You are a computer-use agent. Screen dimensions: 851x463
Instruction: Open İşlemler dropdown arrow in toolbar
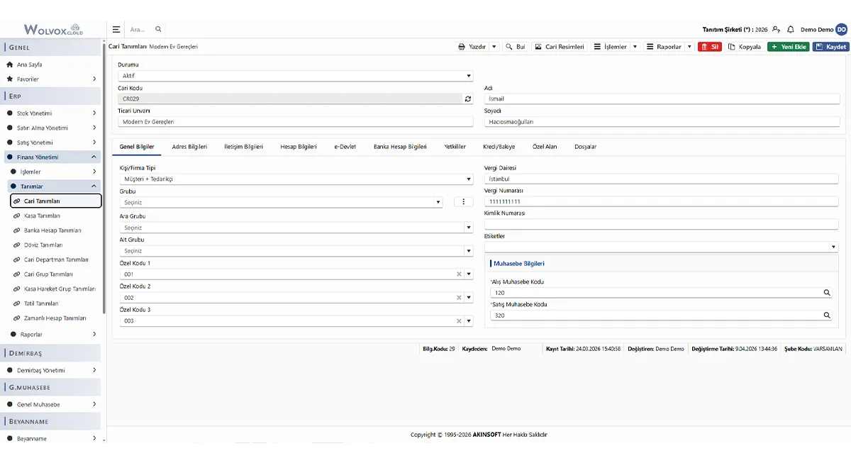pyautogui.click(x=635, y=47)
